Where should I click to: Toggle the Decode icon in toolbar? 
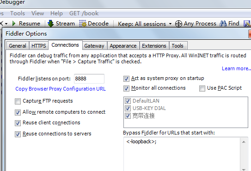83,24
